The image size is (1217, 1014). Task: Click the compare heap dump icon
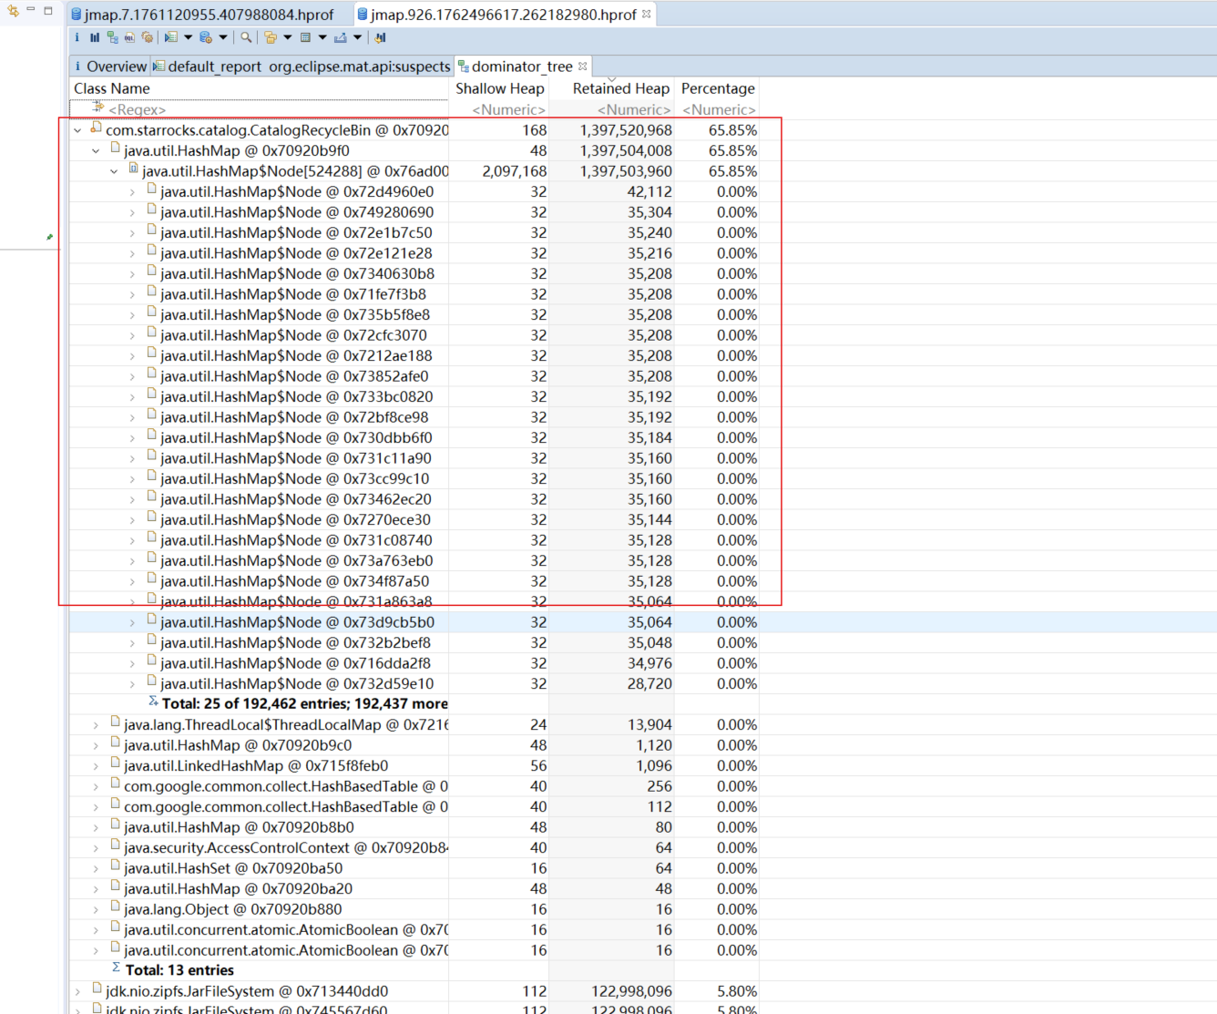tap(381, 37)
